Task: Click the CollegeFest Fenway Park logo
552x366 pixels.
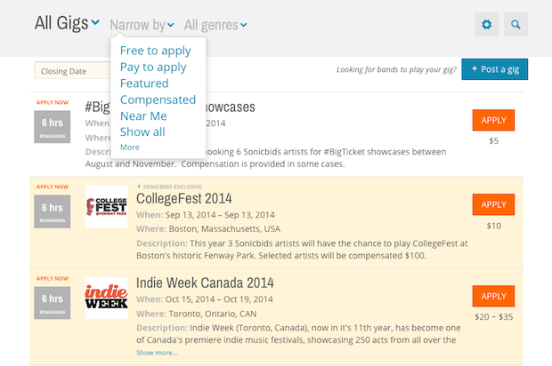Action: (x=106, y=206)
